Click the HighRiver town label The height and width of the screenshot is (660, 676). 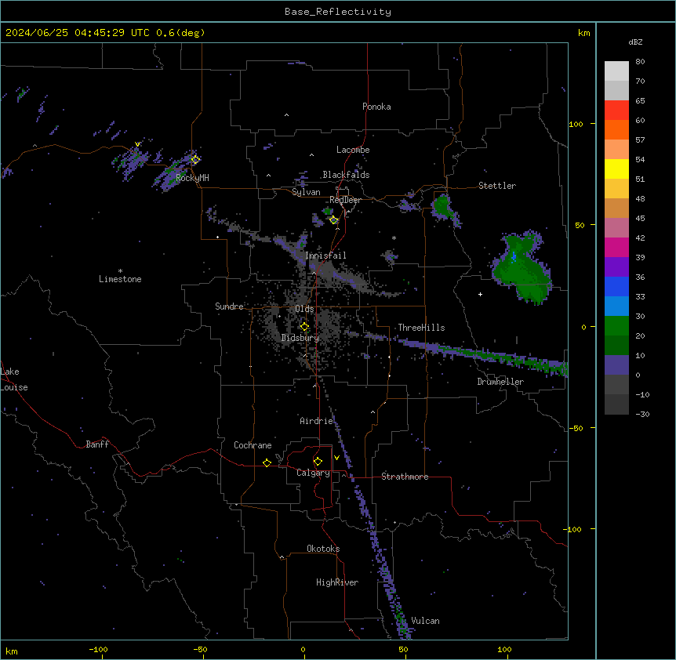(337, 582)
